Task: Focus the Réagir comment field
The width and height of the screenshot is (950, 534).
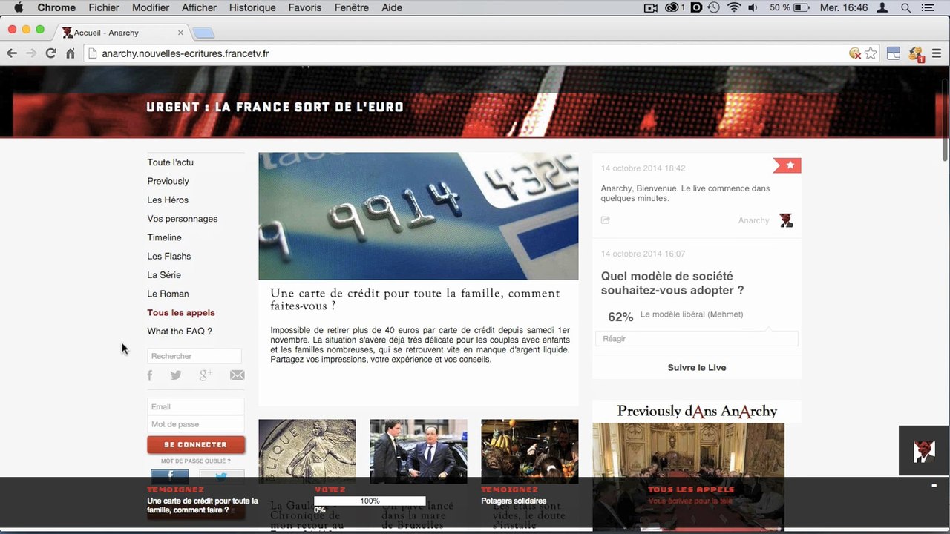Action: click(696, 339)
